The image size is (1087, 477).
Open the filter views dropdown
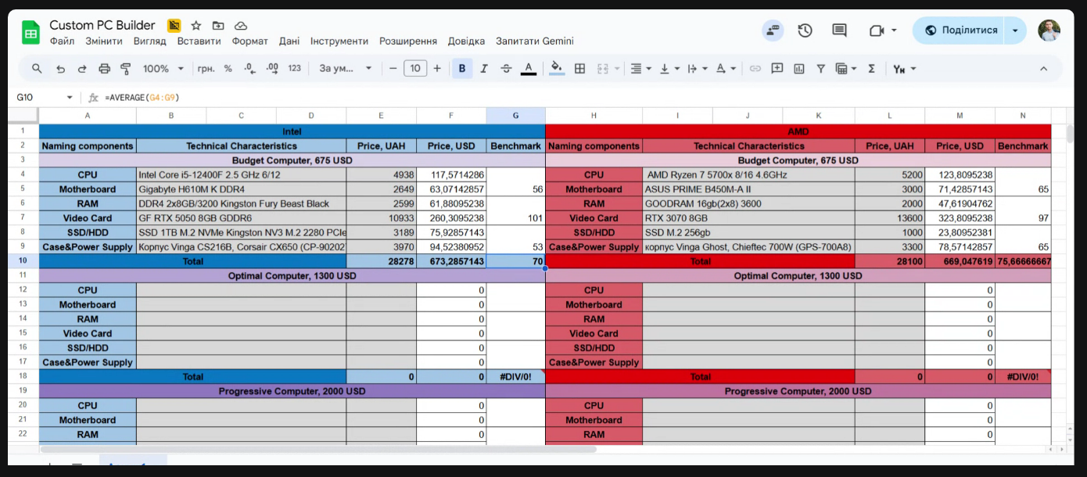tap(846, 69)
